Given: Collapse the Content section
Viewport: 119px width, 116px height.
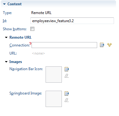Looking at the screenshot, I should point(4,4).
